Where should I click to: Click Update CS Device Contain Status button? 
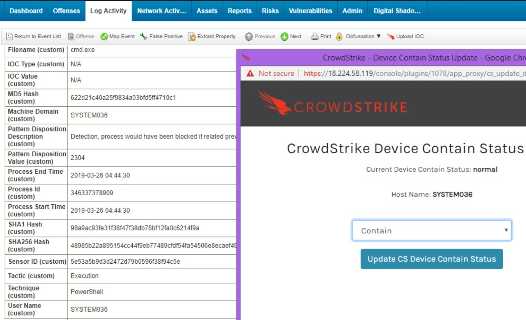[x=432, y=259]
